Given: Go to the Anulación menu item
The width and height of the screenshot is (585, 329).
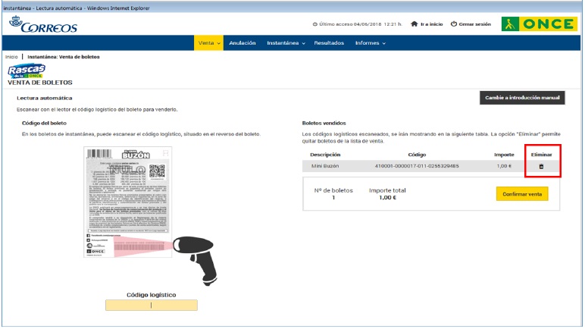Looking at the screenshot, I should pos(242,43).
